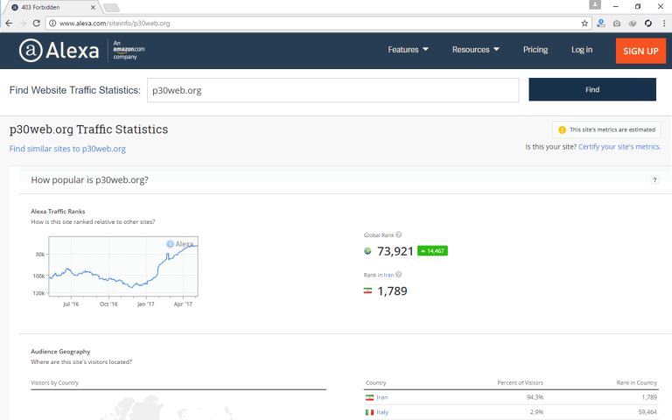Click the person download extension icon
The height and width of the screenshot is (420, 672).
(x=601, y=23)
